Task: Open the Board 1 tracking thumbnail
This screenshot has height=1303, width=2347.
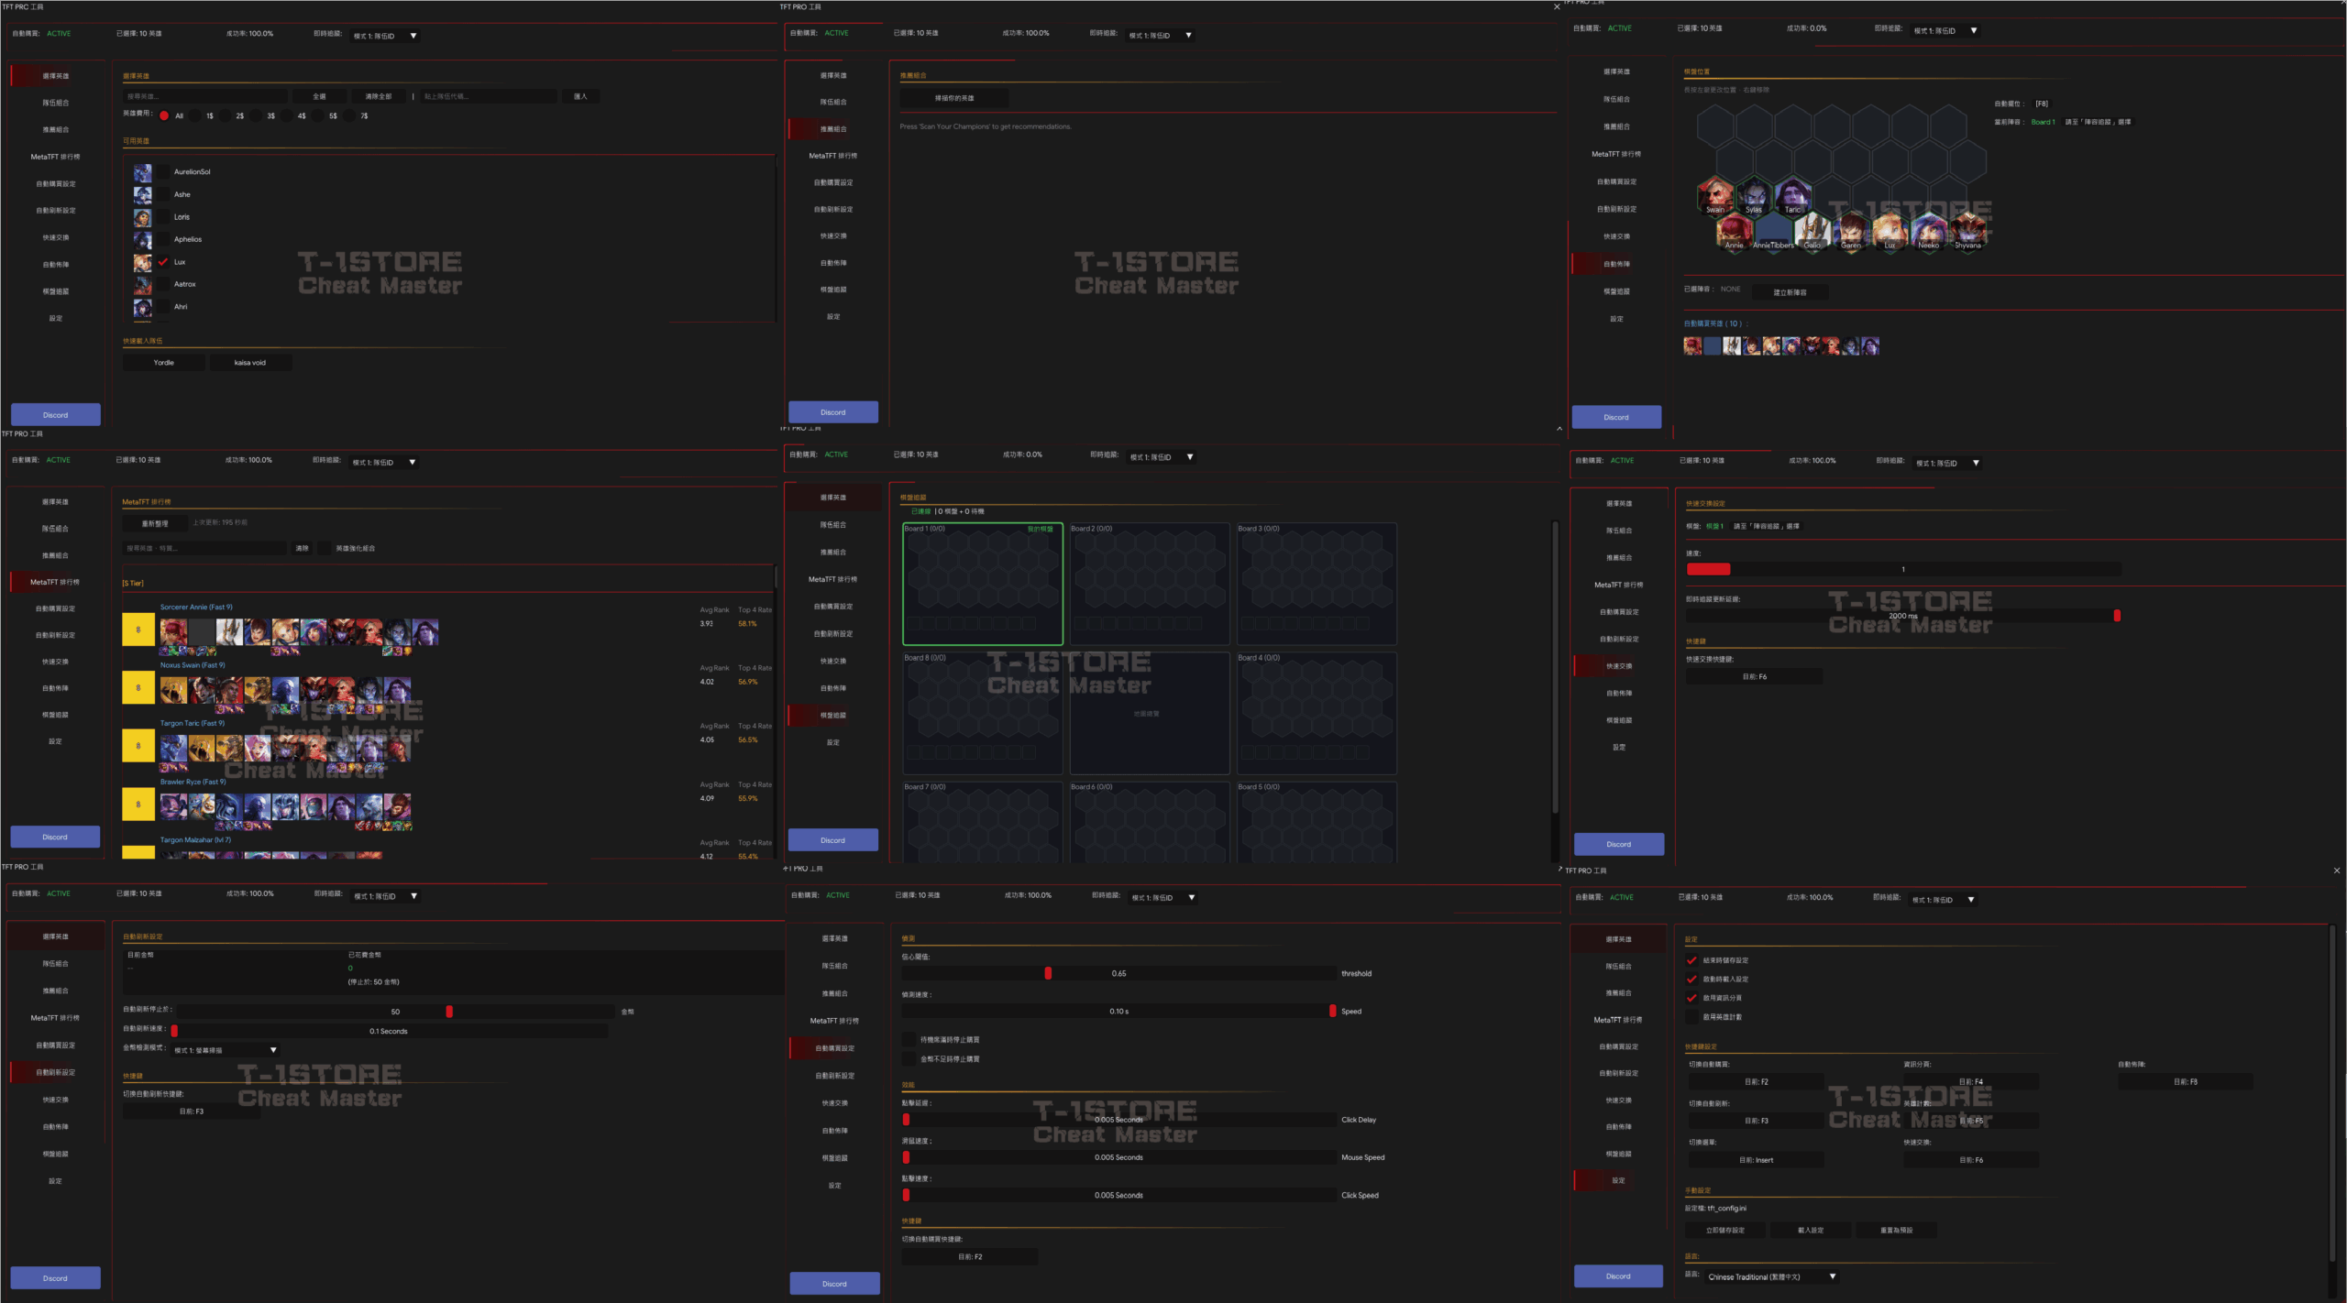Action: 983,584
